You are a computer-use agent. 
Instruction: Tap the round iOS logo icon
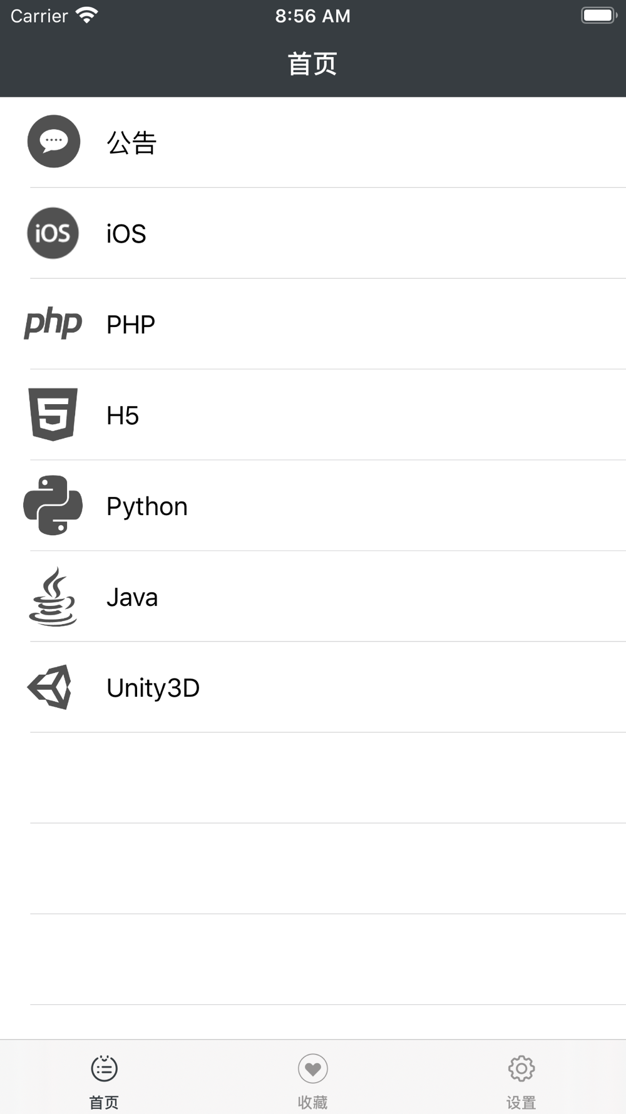click(53, 233)
